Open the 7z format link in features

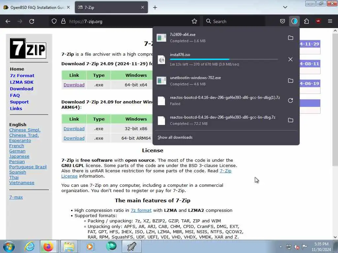141,211
